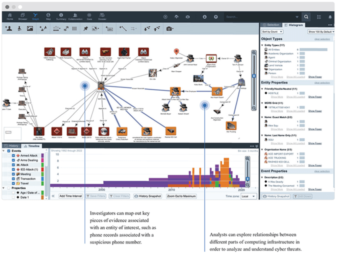This screenshot has width=337, height=255.
Task: Switch to the History tab
Action: (11, 146)
